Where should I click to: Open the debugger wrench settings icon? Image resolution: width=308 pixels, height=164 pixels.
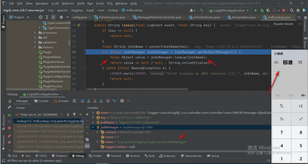[9, 107]
